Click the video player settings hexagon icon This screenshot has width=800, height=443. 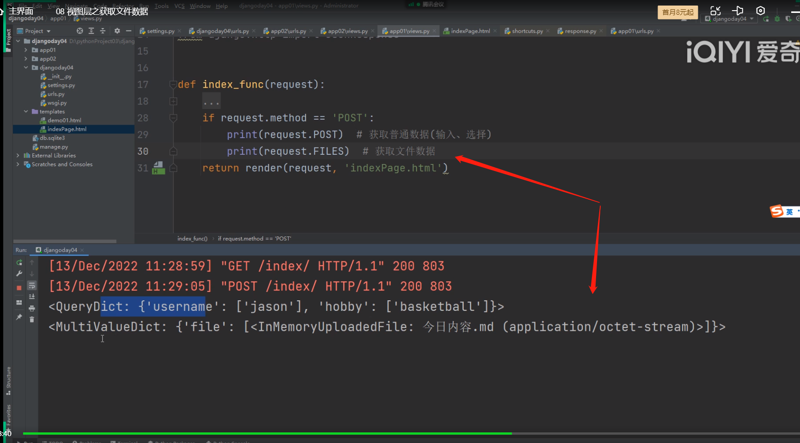click(x=761, y=11)
